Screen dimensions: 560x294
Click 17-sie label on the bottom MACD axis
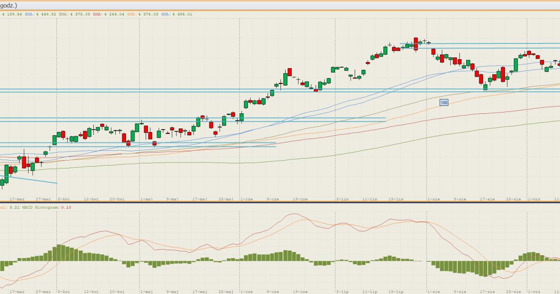488,291
